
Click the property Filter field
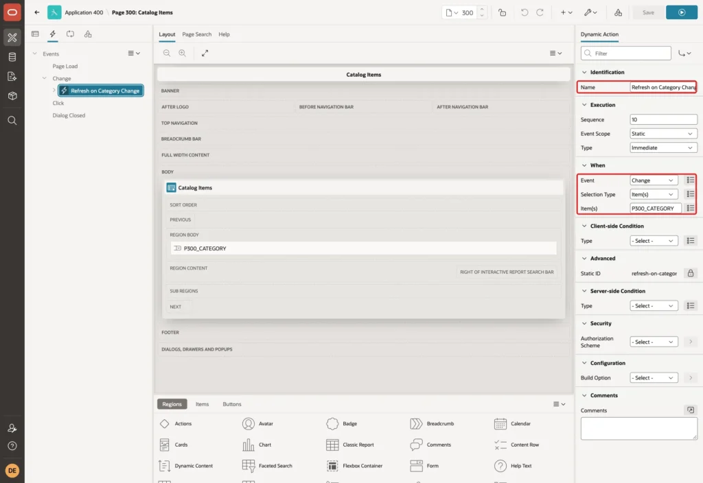pos(625,54)
